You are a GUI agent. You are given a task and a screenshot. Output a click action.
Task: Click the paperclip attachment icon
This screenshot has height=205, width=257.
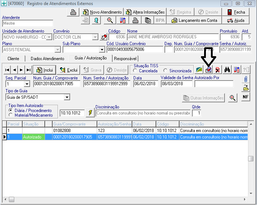246,79
